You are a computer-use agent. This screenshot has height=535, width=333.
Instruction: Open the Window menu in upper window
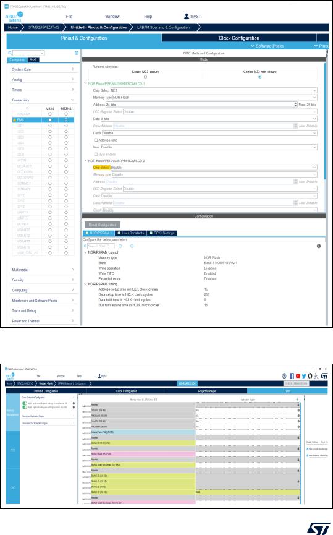pos(112,16)
